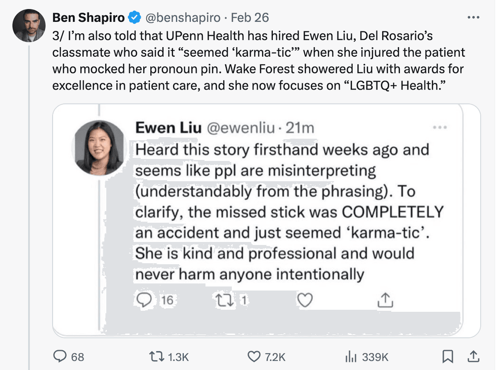The width and height of the screenshot is (496, 370).
Task: Click the share icon in embedded tweet
Action: pyautogui.click(x=385, y=300)
